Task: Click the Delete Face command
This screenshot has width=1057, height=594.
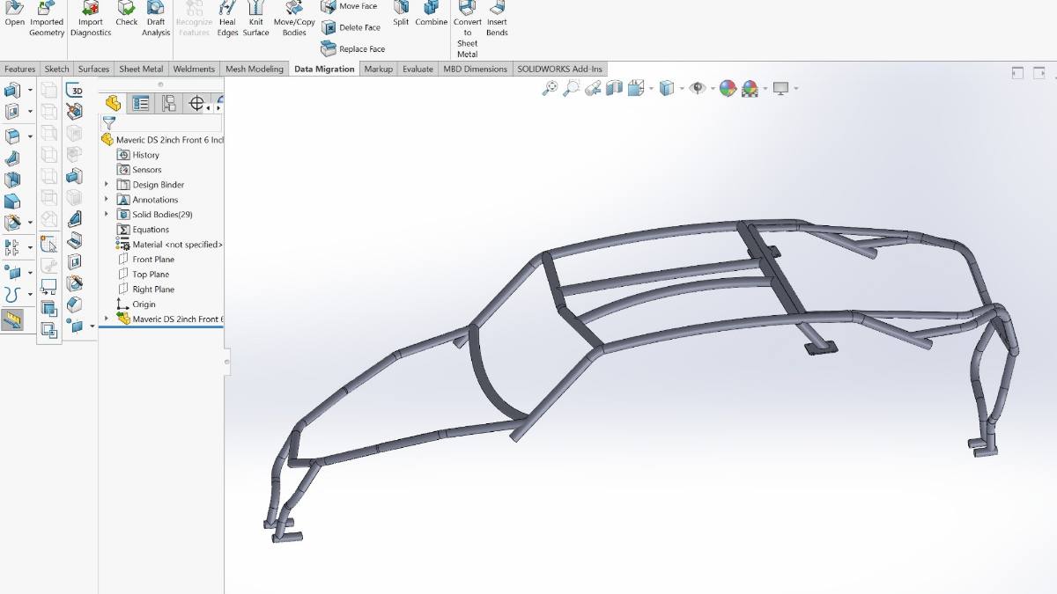Action: click(351, 27)
